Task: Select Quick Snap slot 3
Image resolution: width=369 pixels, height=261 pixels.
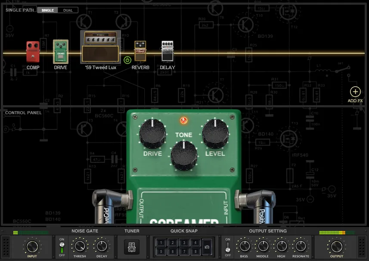Action: click(x=184, y=243)
